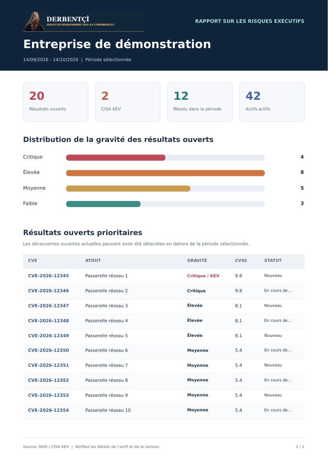Click the 'CVSS' column header
Image resolution: width=328 pixels, height=465 pixels.
pyautogui.click(x=241, y=260)
